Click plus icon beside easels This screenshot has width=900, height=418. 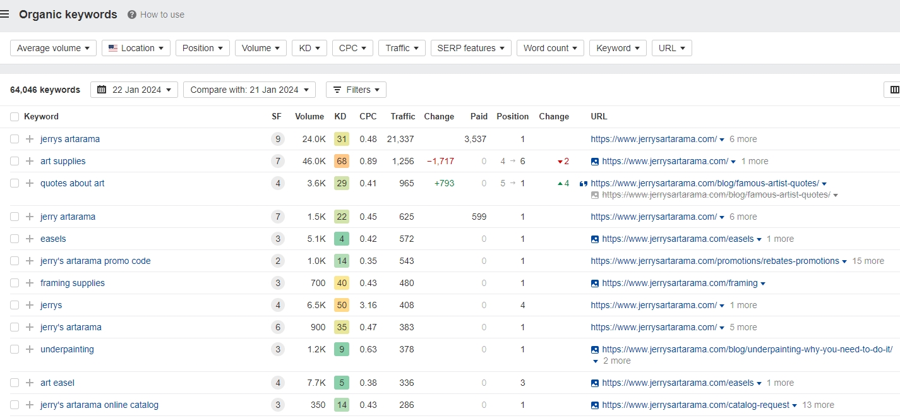pos(30,239)
